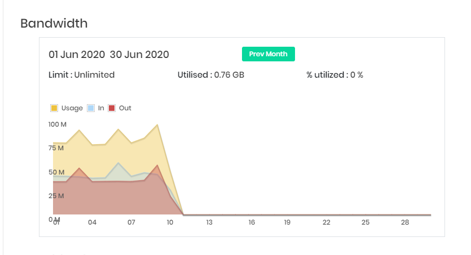
Task: Select the 30 Jun 2020 end date
Action: coord(139,55)
